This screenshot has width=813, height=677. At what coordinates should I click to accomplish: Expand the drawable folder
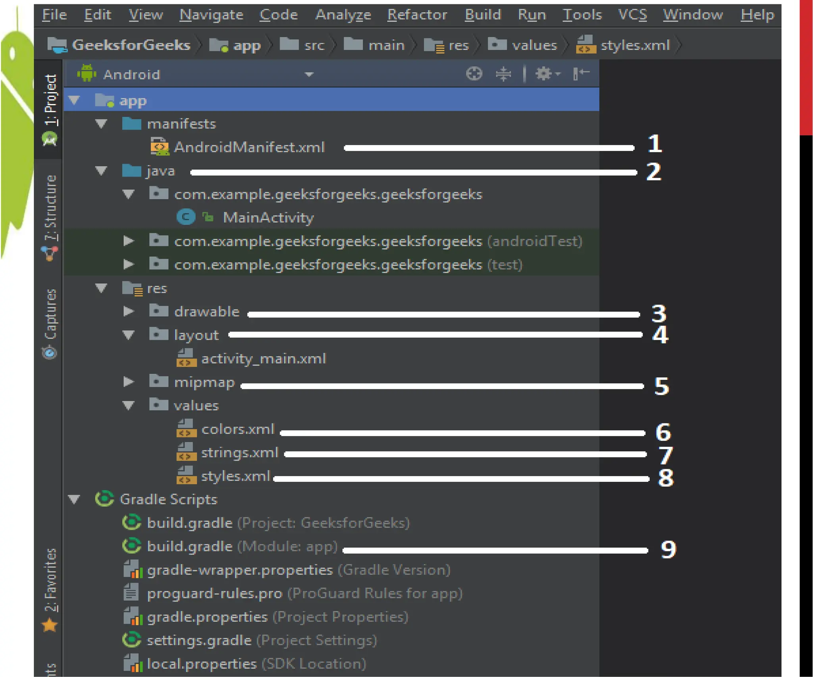(128, 312)
